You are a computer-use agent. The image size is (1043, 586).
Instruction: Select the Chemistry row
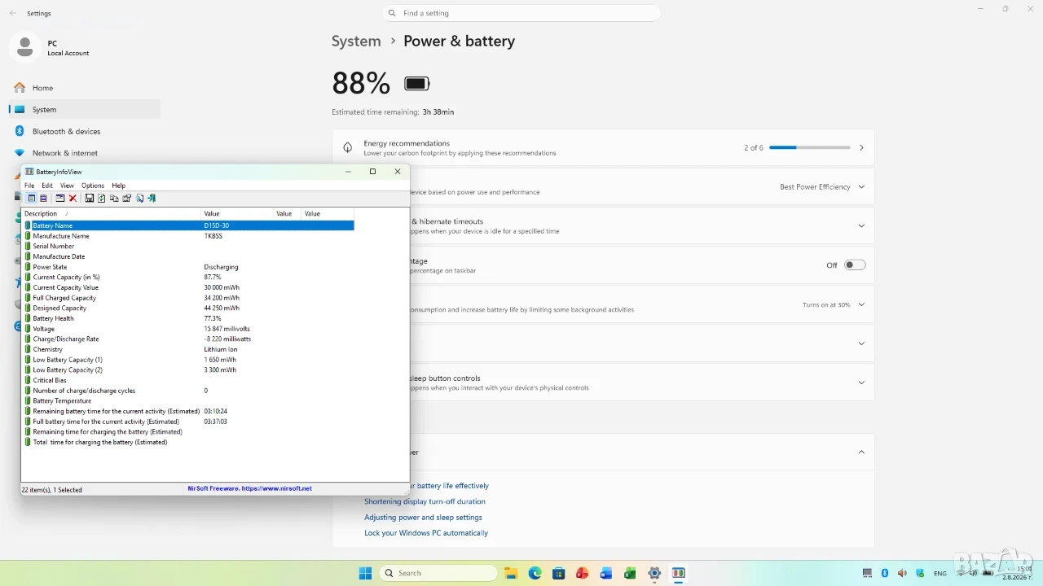click(188, 349)
